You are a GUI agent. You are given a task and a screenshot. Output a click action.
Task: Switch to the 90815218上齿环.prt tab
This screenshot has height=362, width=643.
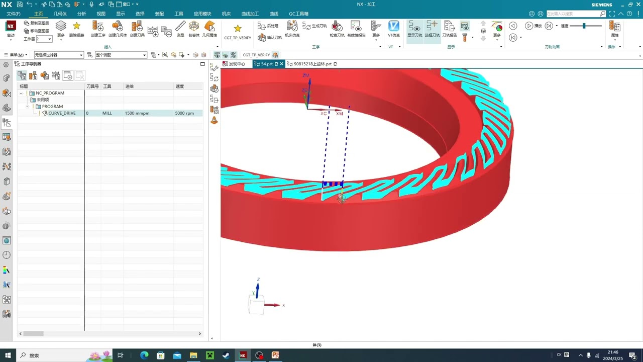point(312,64)
